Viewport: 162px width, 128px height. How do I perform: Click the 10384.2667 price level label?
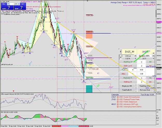pos(90,15)
